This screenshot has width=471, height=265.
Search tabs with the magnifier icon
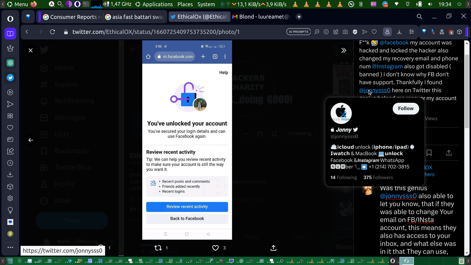[x=419, y=16]
